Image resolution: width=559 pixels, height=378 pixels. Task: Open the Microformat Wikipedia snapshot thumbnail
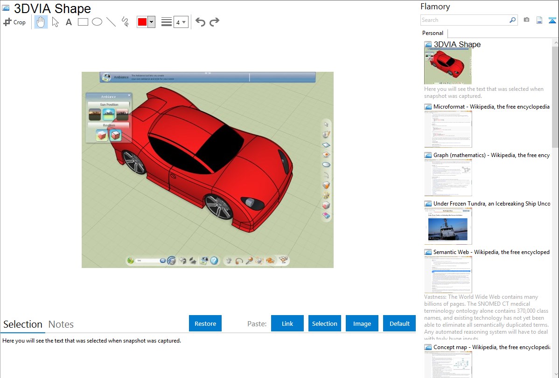coord(448,129)
